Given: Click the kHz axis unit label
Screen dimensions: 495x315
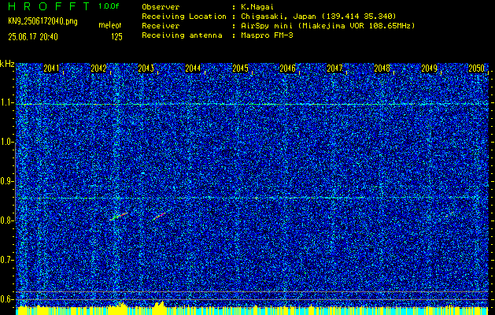Looking at the screenshot, I should pyautogui.click(x=7, y=64).
